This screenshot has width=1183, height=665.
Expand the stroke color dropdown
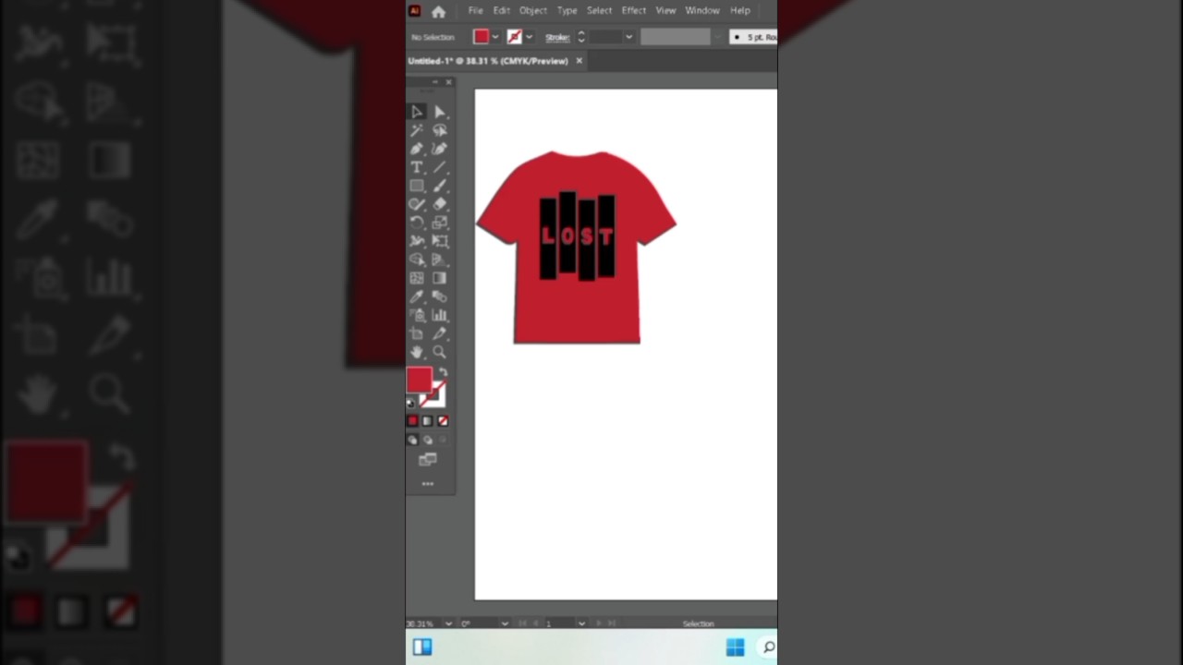(x=529, y=37)
